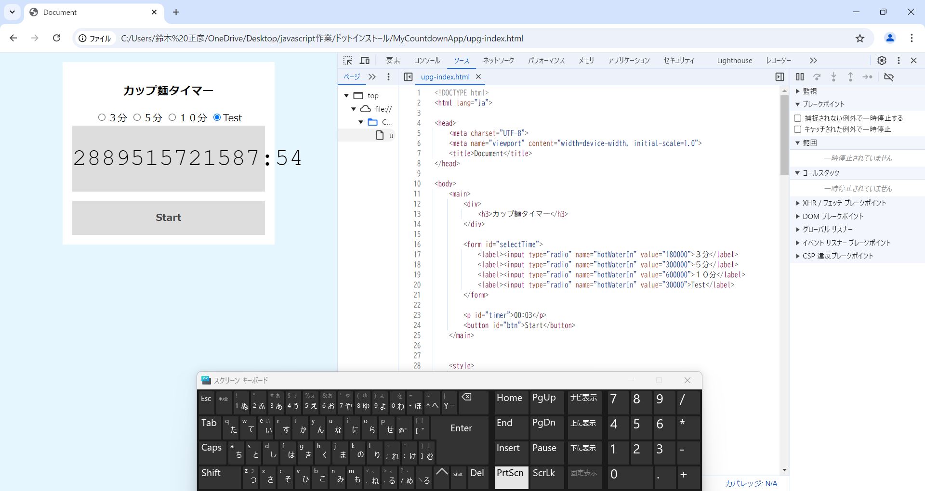Hide the debugger sidebar icon
925x491 pixels.
point(780,77)
